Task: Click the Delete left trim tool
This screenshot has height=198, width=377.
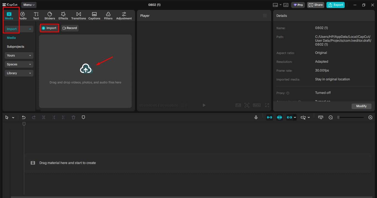Action: (x=54, y=117)
